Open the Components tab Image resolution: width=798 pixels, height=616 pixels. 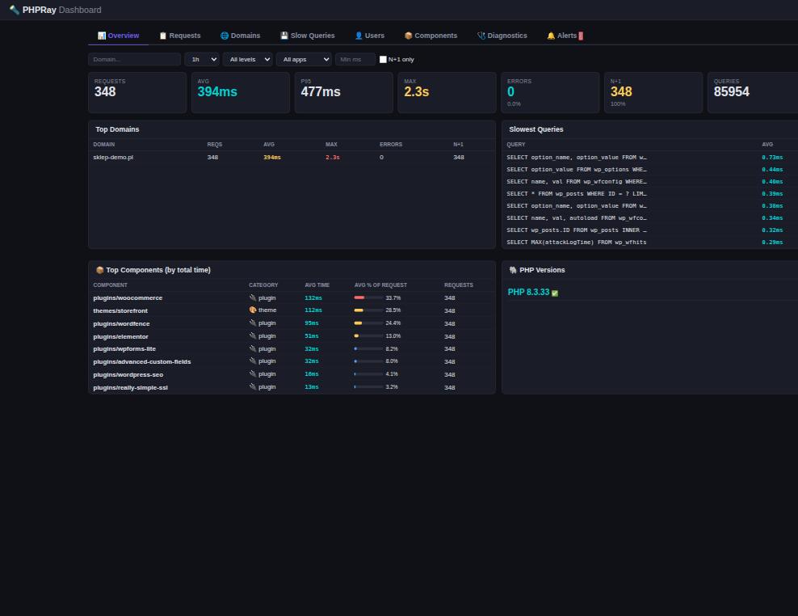[430, 36]
